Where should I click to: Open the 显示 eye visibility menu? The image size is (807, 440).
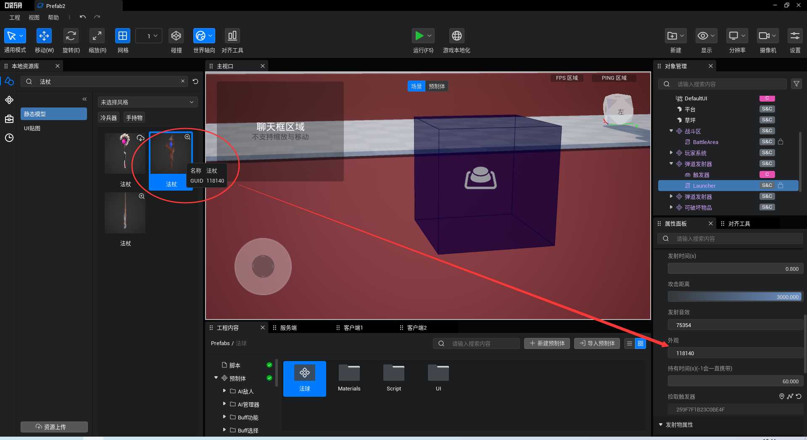click(706, 36)
